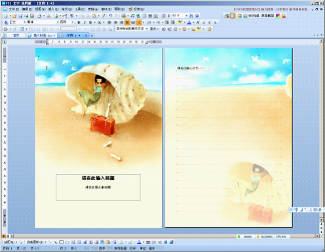Image resolution: width=325 pixels, height=252 pixels.
Task: Increase the paragraph indent
Action: [x=172, y=22]
